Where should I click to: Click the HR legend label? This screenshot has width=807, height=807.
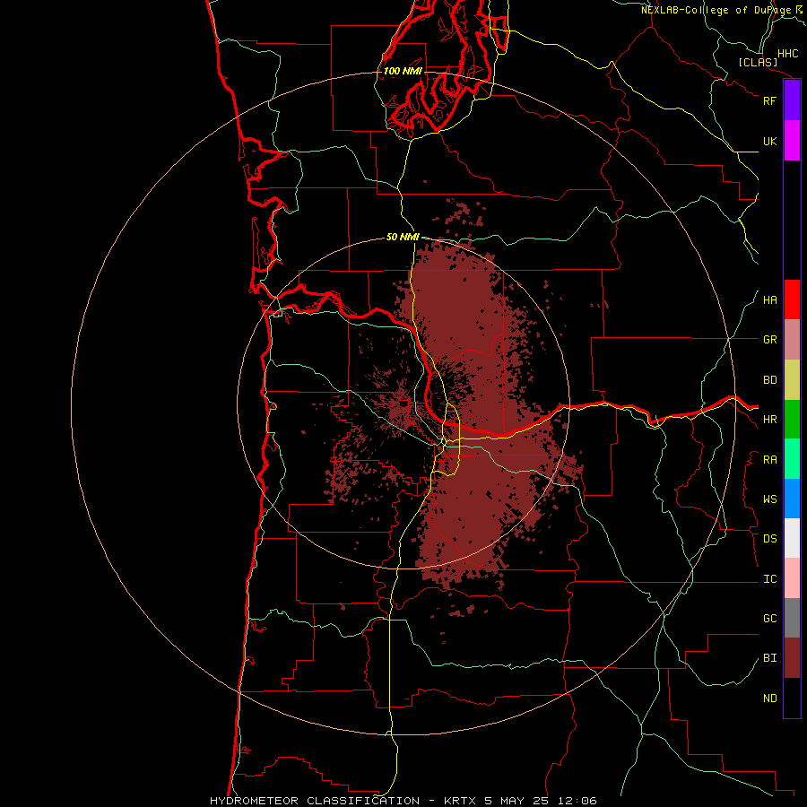pyautogui.click(x=770, y=420)
